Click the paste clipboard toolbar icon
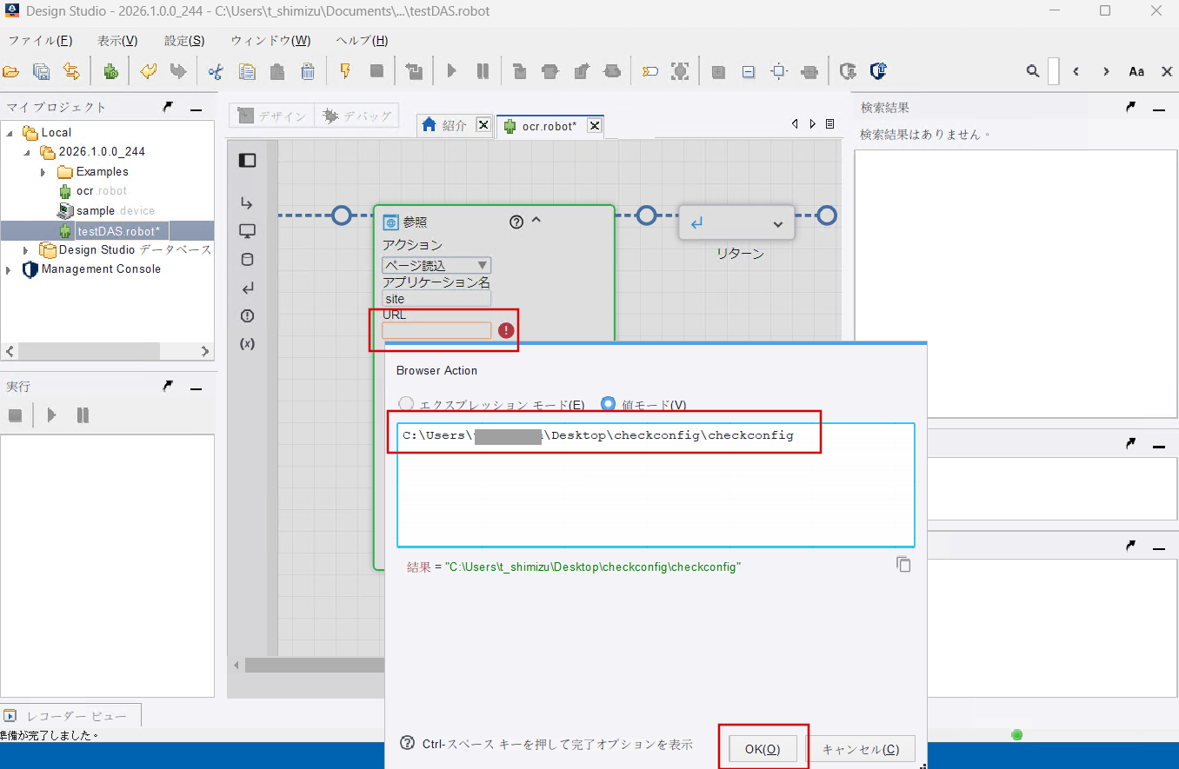The height and width of the screenshot is (769, 1179). 277,71
